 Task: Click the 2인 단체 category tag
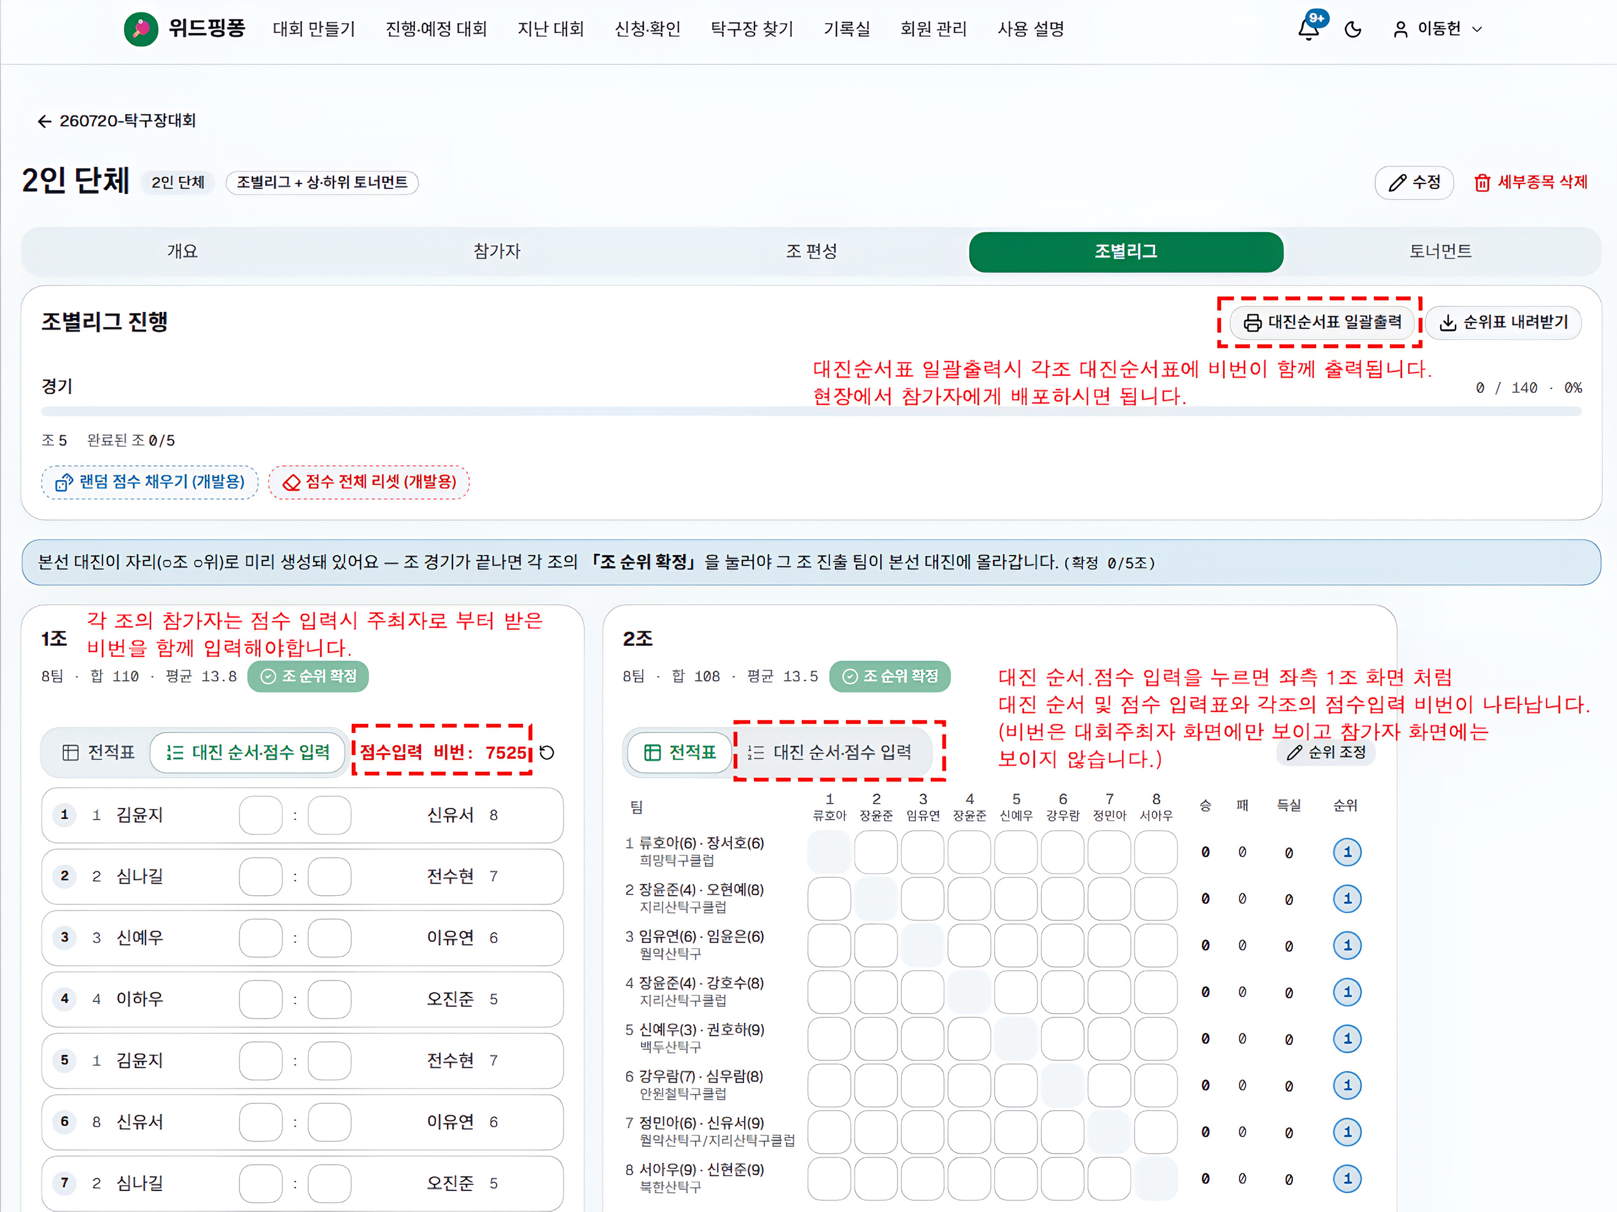pyautogui.click(x=179, y=183)
